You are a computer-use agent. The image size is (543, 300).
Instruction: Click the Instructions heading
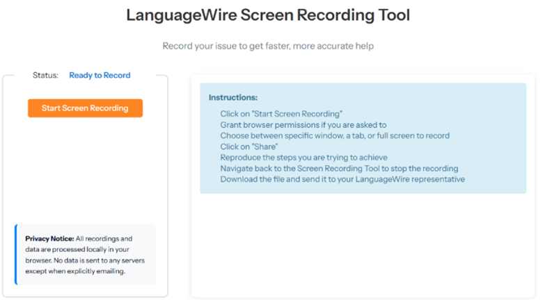pyautogui.click(x=233, y=97)
